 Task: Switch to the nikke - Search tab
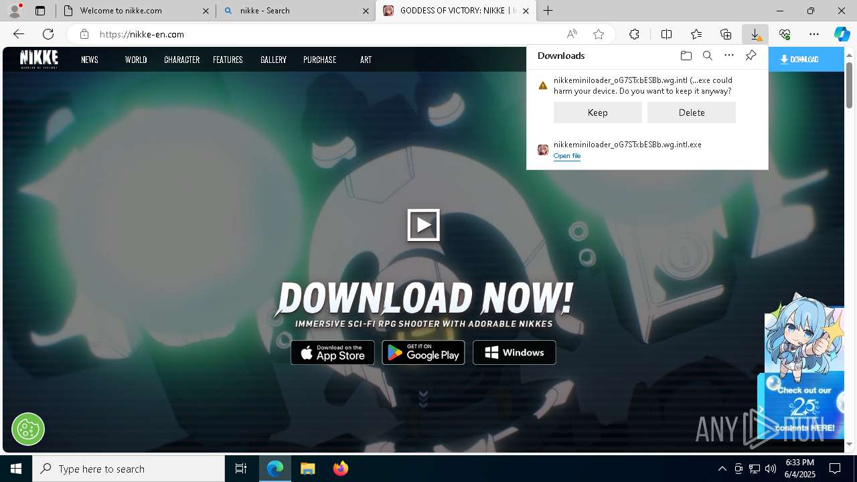pyautogui.click(x=295, y=11)
